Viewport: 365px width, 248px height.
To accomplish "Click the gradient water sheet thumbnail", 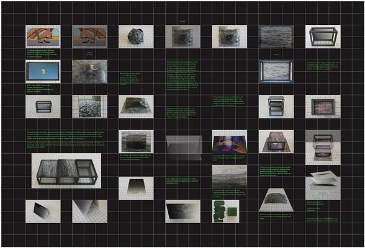I will pos(182,211).
